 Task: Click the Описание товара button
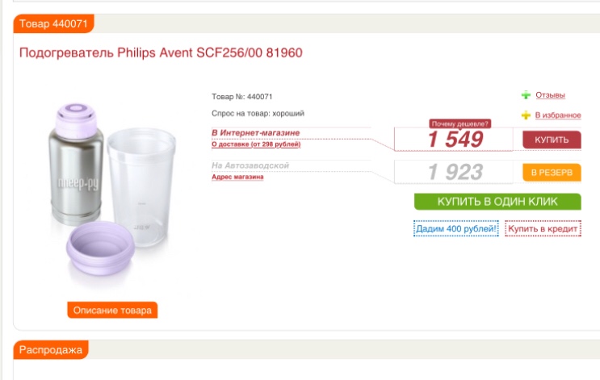tap(112, 310)
